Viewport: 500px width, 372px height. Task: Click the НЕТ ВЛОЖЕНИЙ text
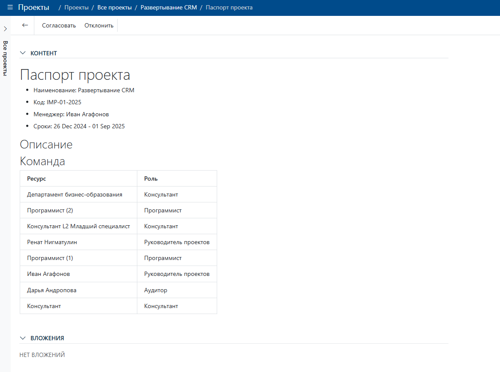click(42, 355)
